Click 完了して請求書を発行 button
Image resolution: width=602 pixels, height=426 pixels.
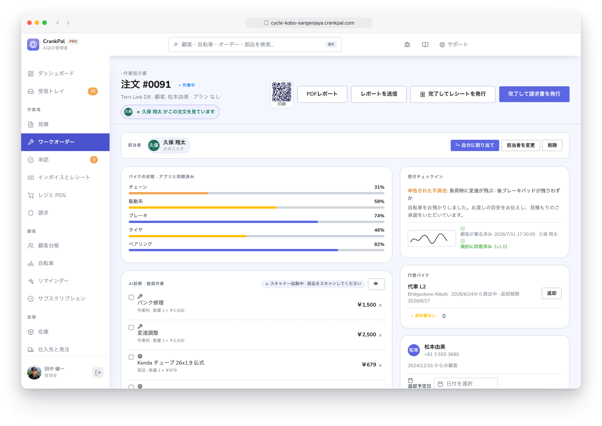(x=534, y=94)
